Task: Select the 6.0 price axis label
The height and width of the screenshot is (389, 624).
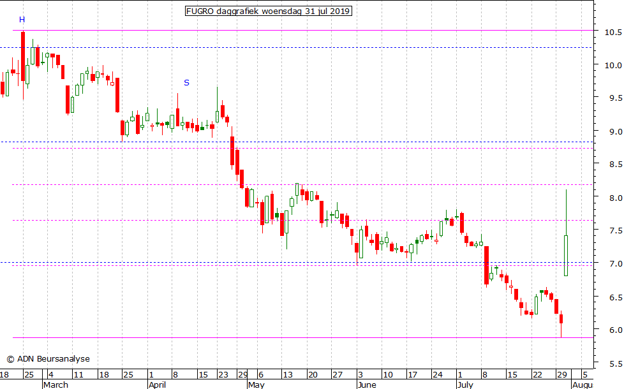Action: 616,330
